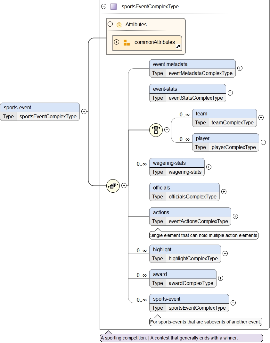Select the actions element box
The height and width of the screenshot is (343, 270).
(190, 212)
